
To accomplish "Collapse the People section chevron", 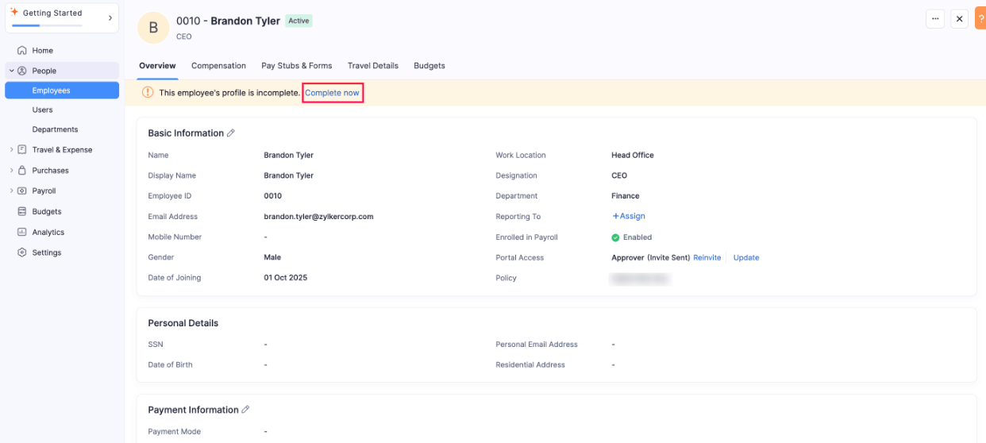I will (x=11, y=71).
